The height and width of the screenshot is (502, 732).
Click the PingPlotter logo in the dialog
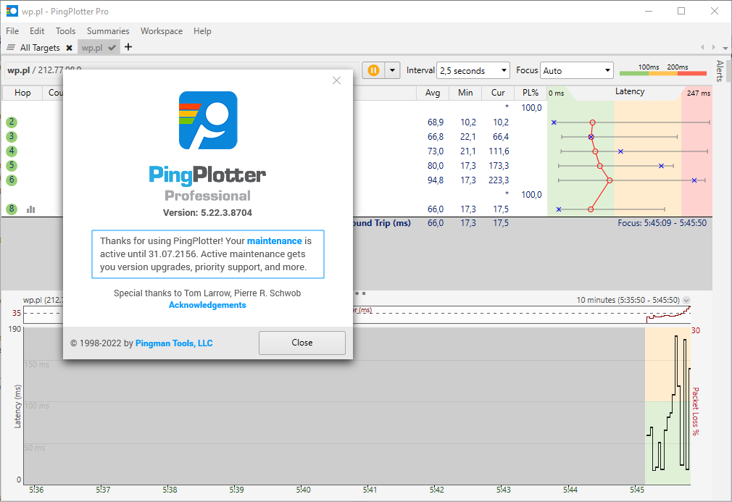pyautogui.click(x=208, y=120)
